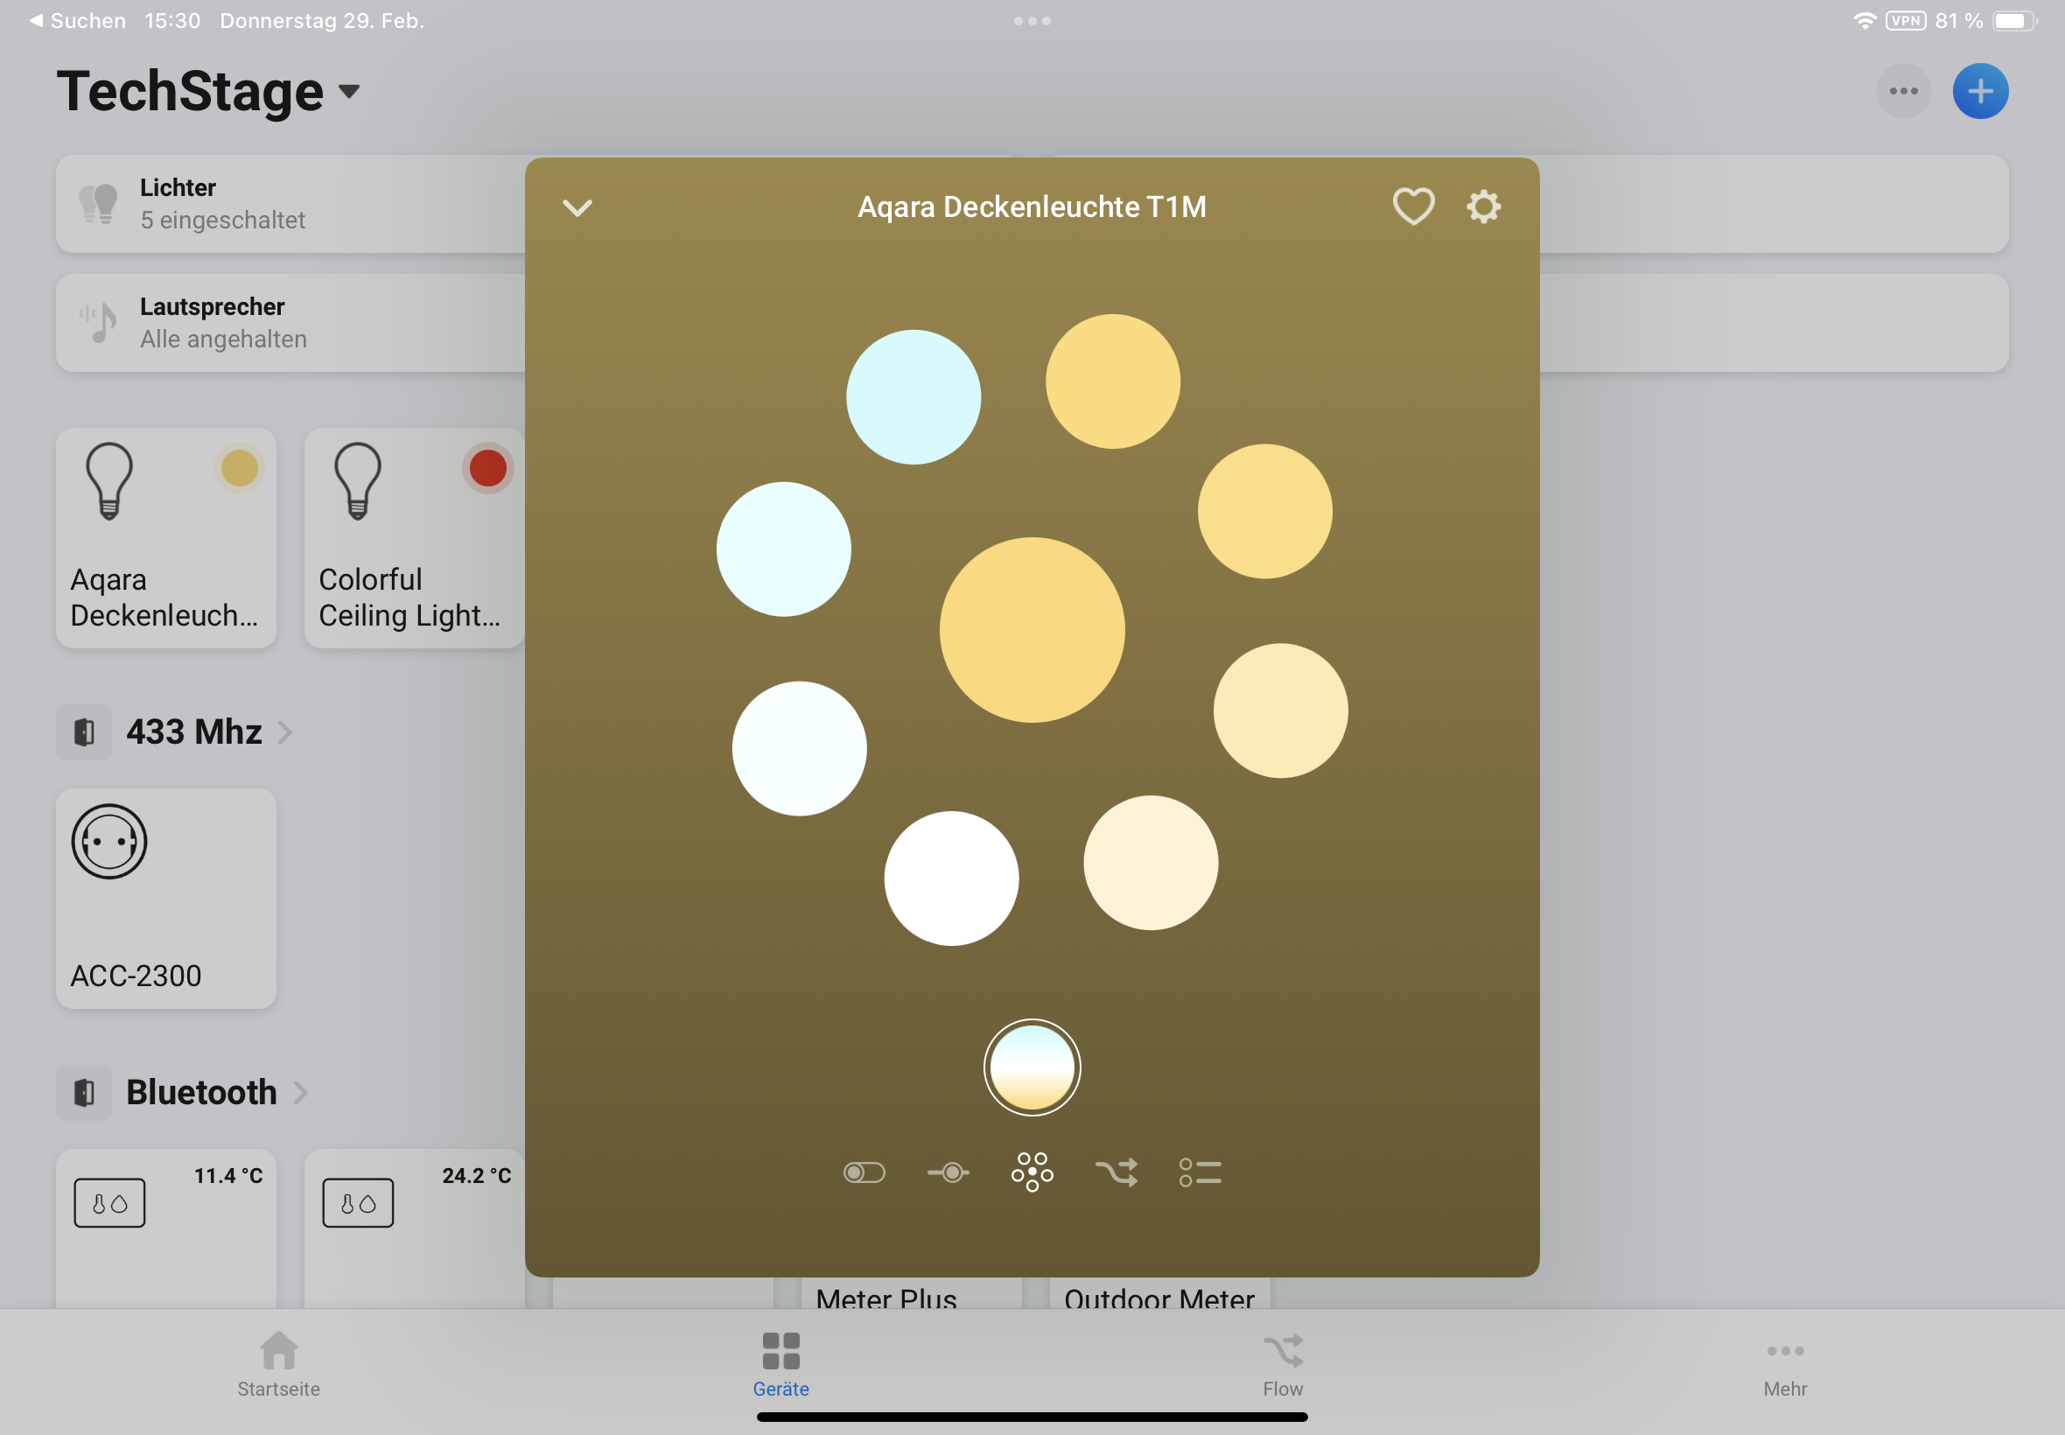Open the three-dot options menu button
This screenshot has height=1435, width=2065.
point(1902,91)
